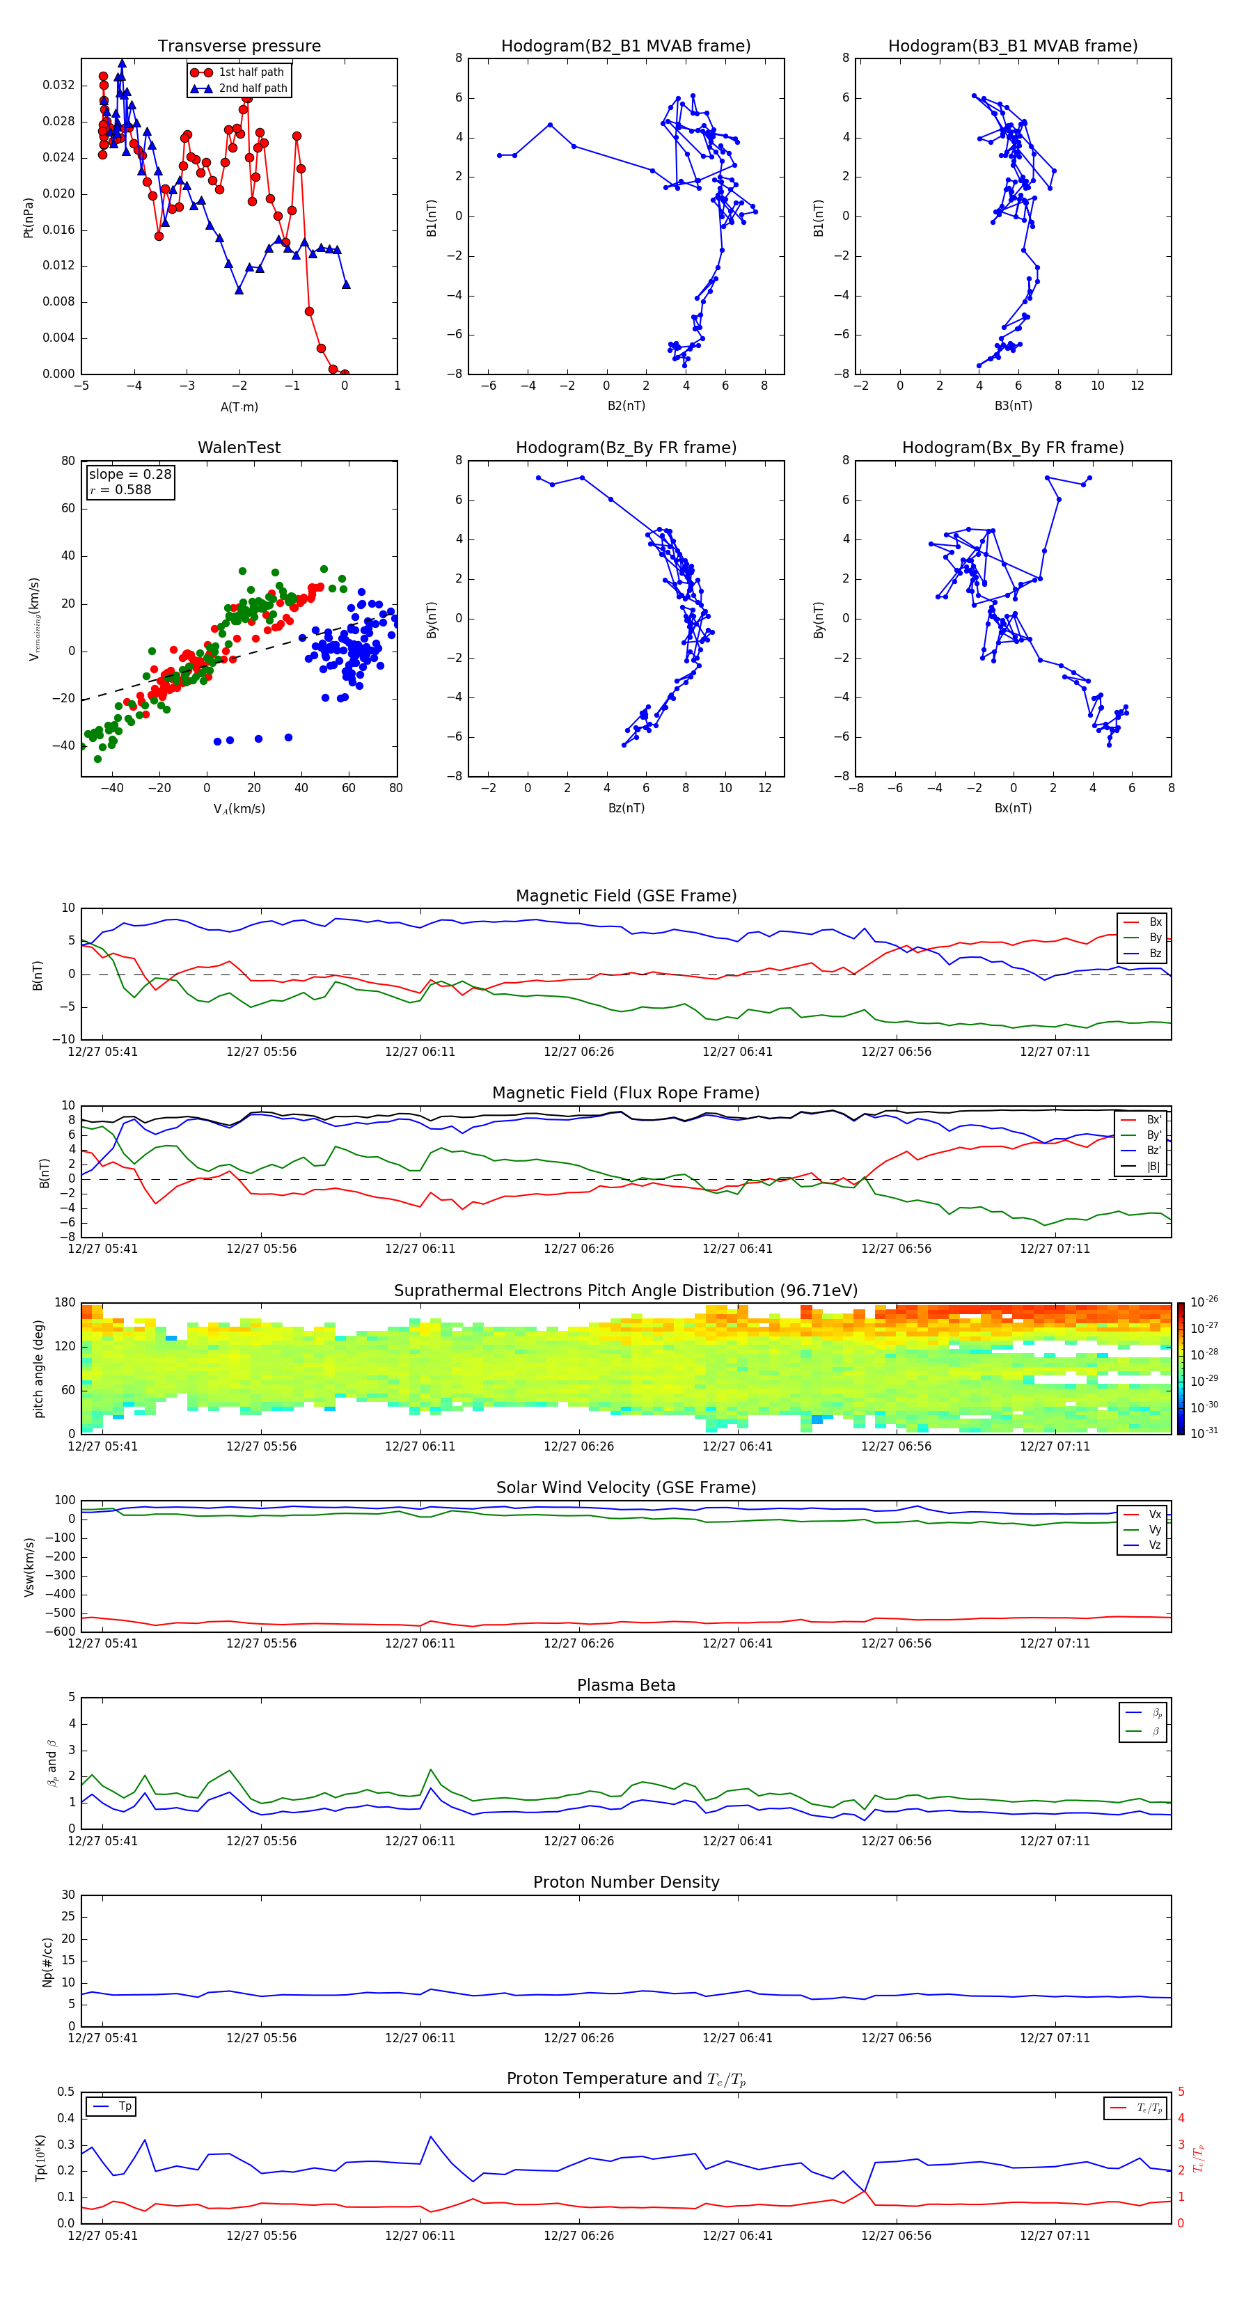Click the "1st half path" legend entry
Screen dimensions: 1253x2297
tap(238, 72)
